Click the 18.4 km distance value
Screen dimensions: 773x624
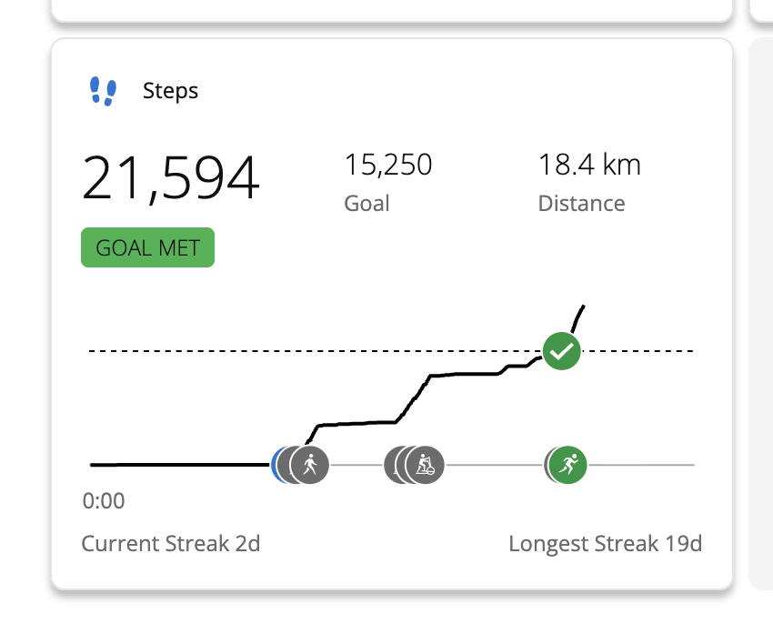point(589,165)
